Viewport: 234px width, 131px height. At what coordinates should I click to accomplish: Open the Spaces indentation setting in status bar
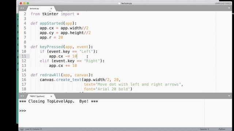204,129
